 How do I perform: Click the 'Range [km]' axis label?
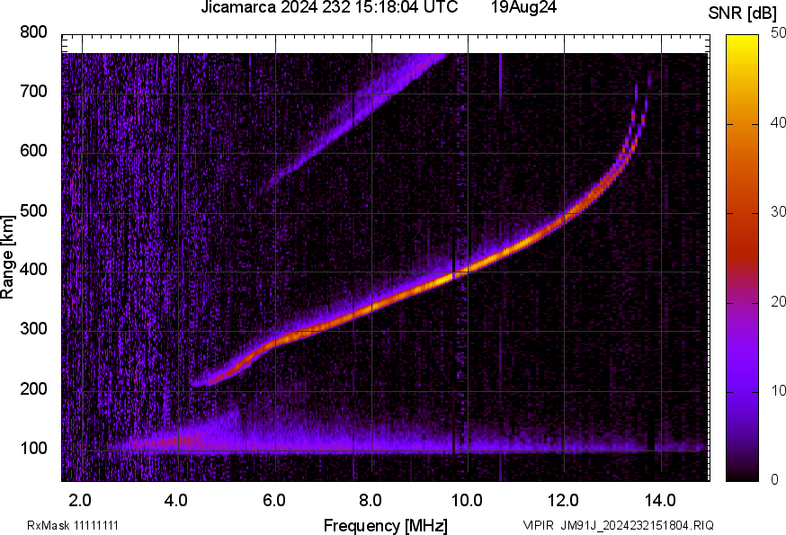[7, 257]
